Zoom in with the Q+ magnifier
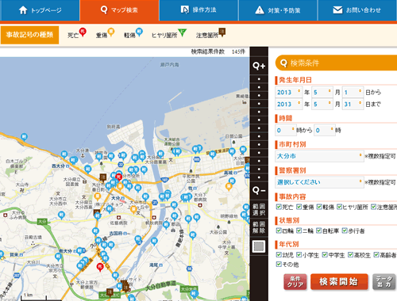 coord(259,66)
